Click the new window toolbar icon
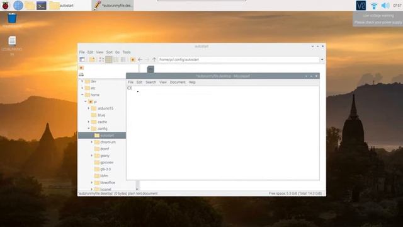This screenshot has height=227, width=403. coord(82,59)
